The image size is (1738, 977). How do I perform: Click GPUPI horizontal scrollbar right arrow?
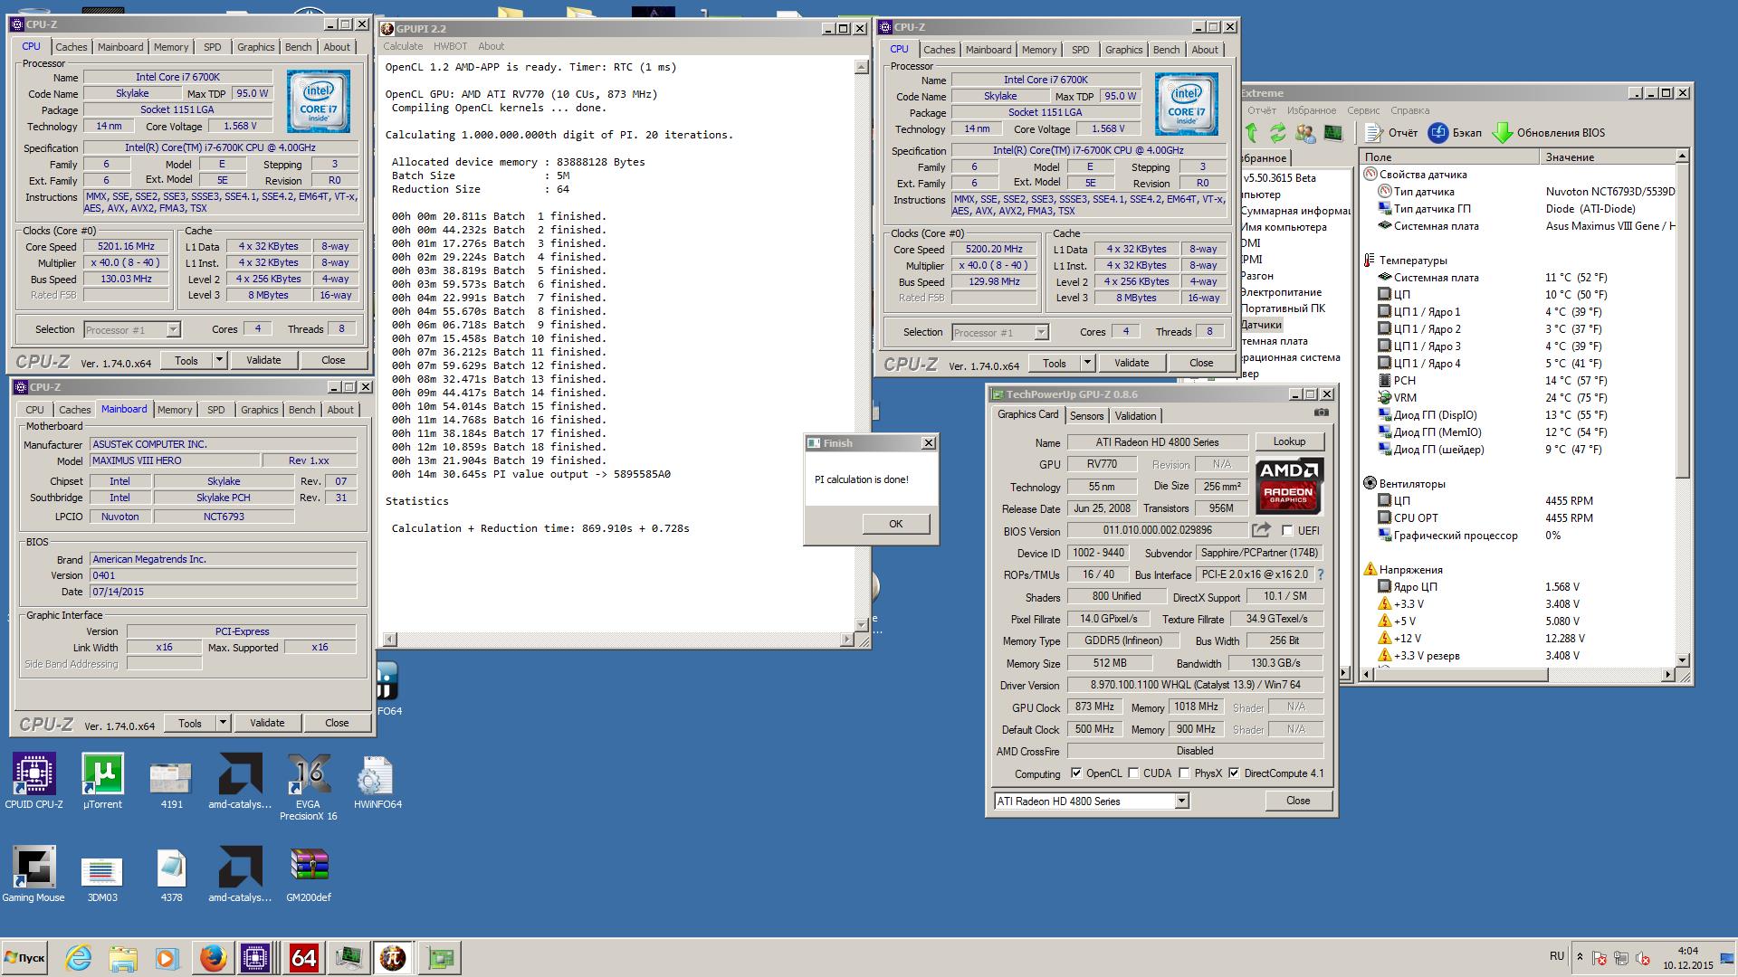tap(847, 640)
